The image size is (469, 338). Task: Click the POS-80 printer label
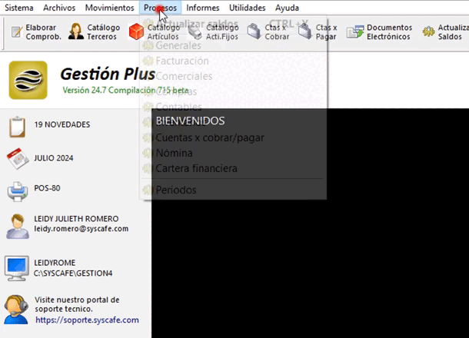[x=47, y=188]
